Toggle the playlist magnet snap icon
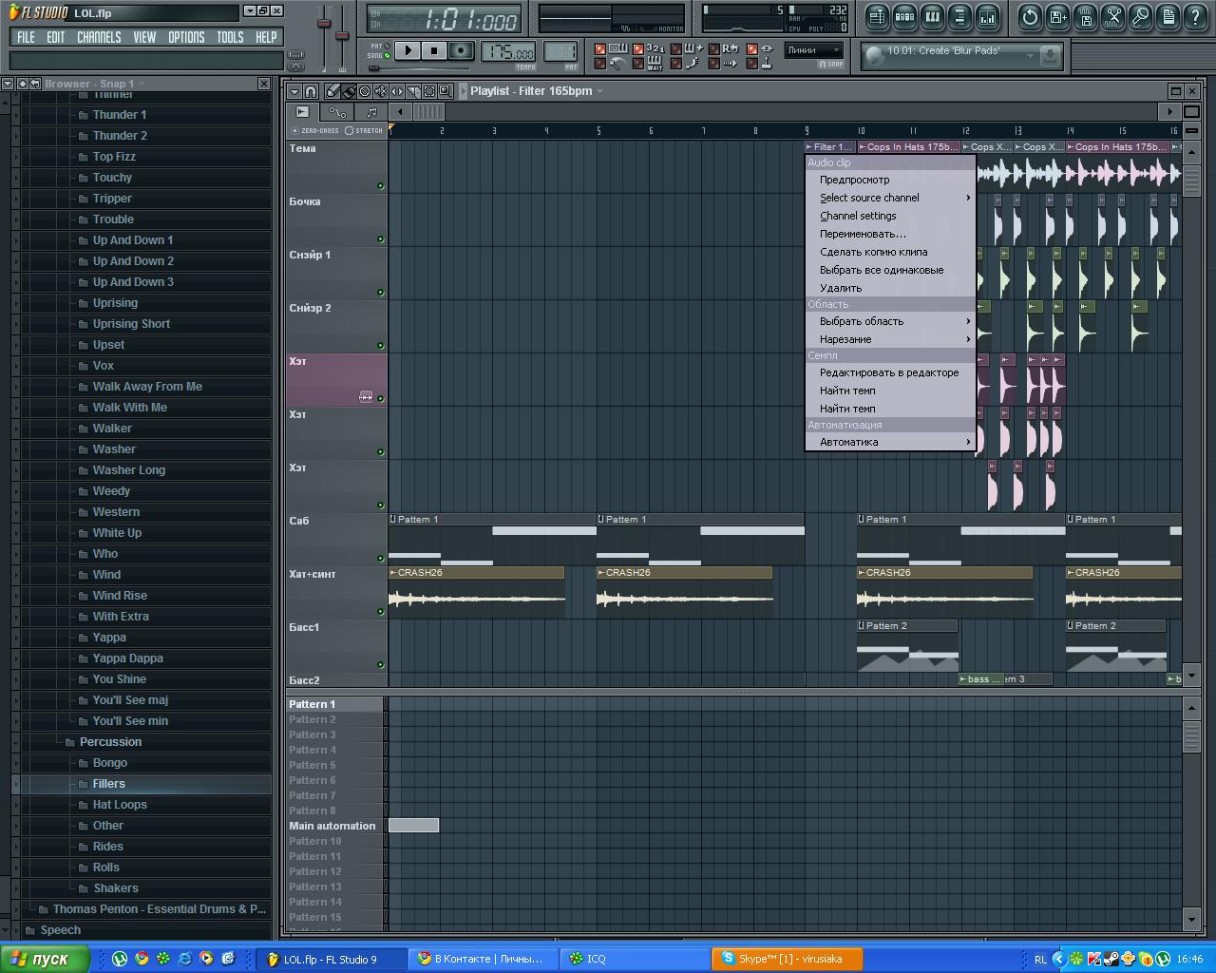Viewport: 1216px width, 973px height. [x=311, y=91]
